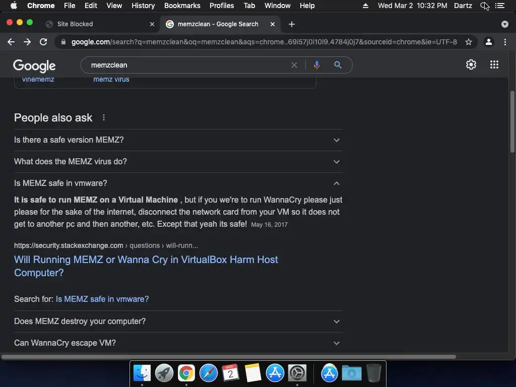View site info via the padlock icon
Screen dimensions: 516x387
tap(64, 42)
